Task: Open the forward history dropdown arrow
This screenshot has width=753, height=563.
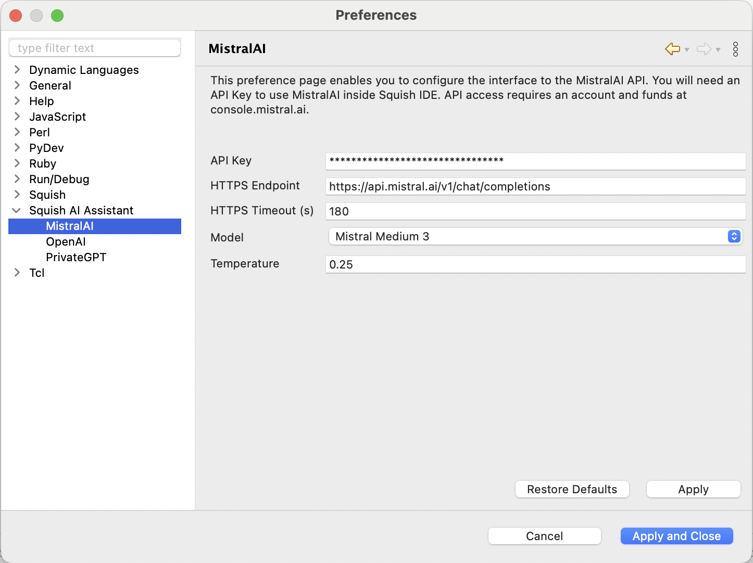Action: pos(718,50)
